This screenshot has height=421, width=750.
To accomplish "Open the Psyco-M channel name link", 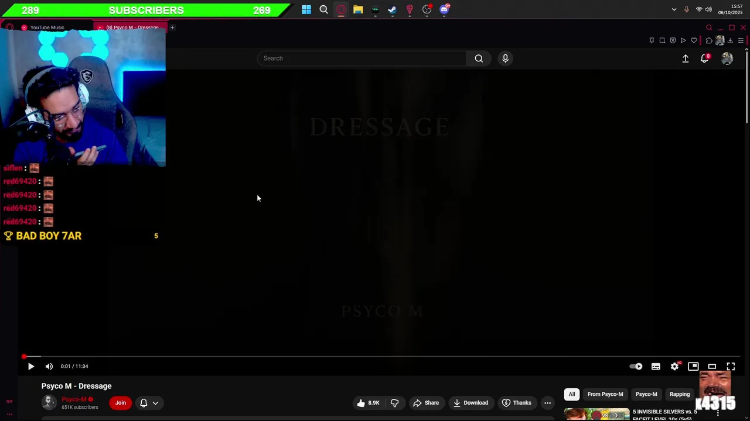I will 74,399.
